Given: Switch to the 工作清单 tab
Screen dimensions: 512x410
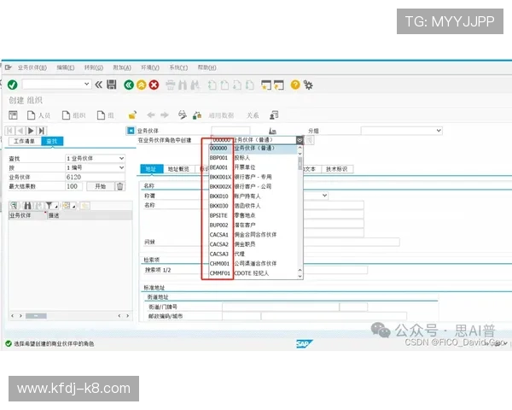Looking at the screenshot, I should [25, 141].
